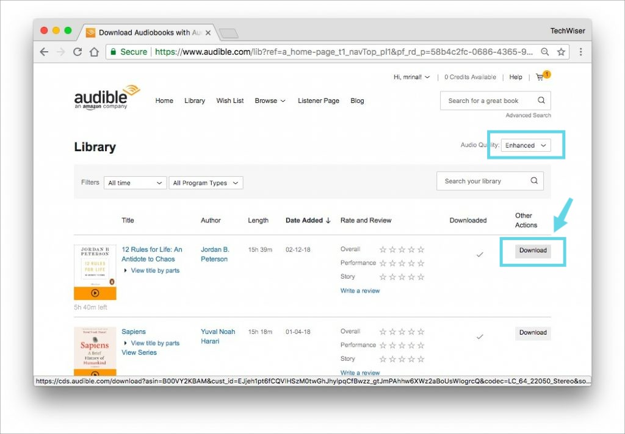
Task: Select the Download Audiobooks browser tab
Action: click(x=148, y=33)
